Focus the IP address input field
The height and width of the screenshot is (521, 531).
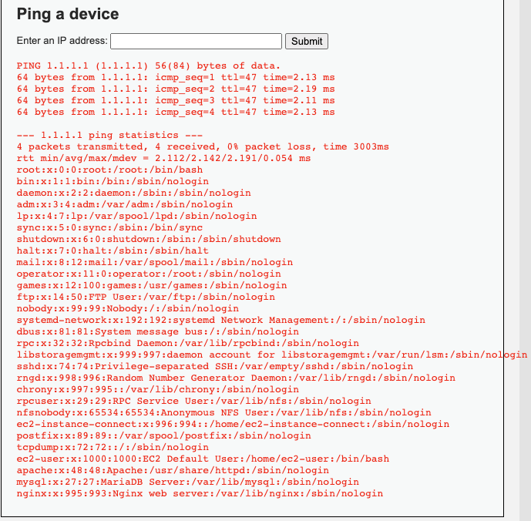tap(196, 41)
